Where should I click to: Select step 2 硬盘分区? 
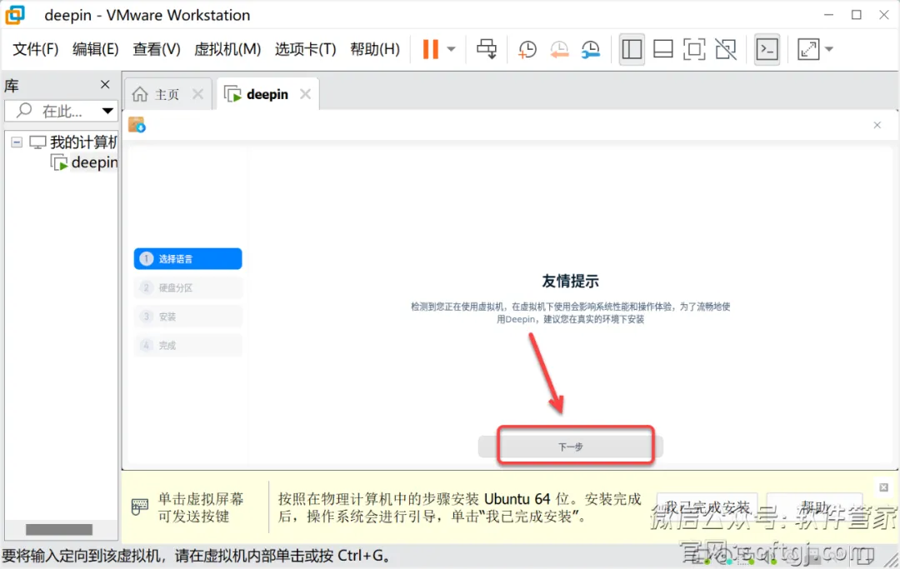point(187,287)
